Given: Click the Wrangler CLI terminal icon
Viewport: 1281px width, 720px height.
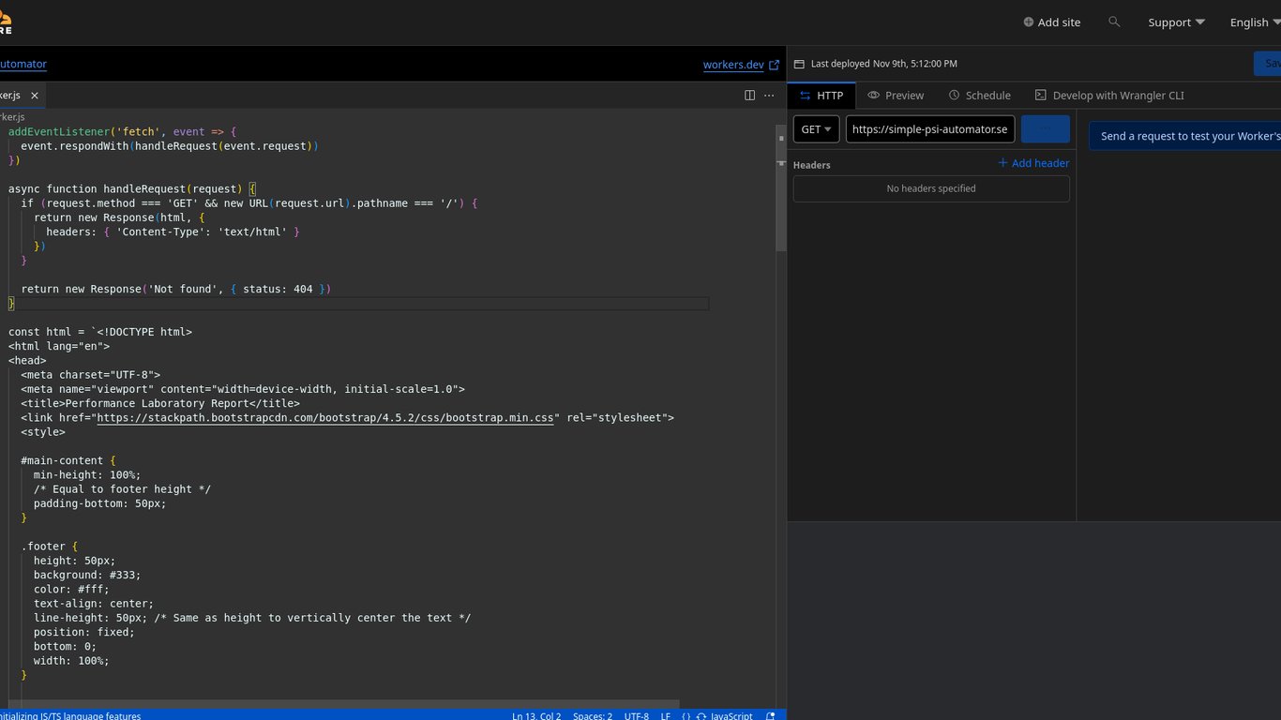Looking at the screenshot, I should tap(1039, 95).
